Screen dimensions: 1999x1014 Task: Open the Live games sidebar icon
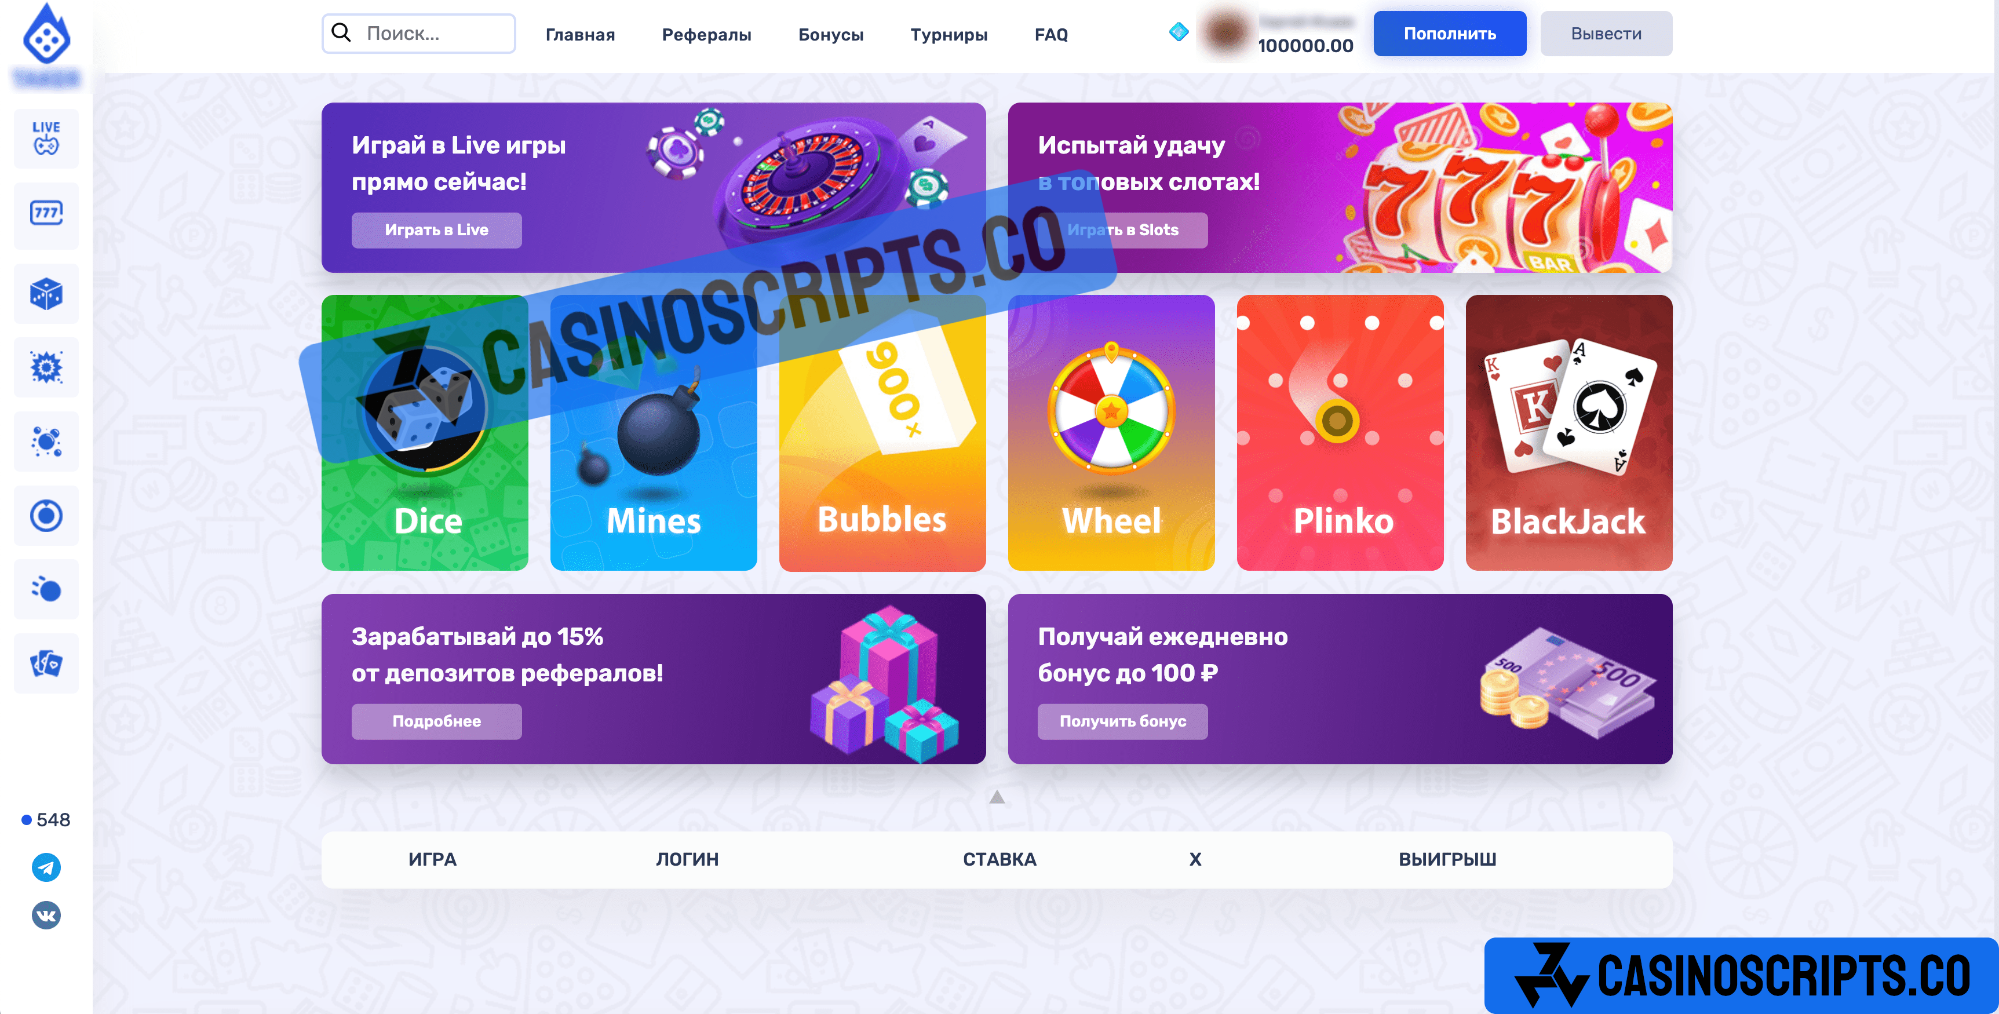(x=46, y=138)
